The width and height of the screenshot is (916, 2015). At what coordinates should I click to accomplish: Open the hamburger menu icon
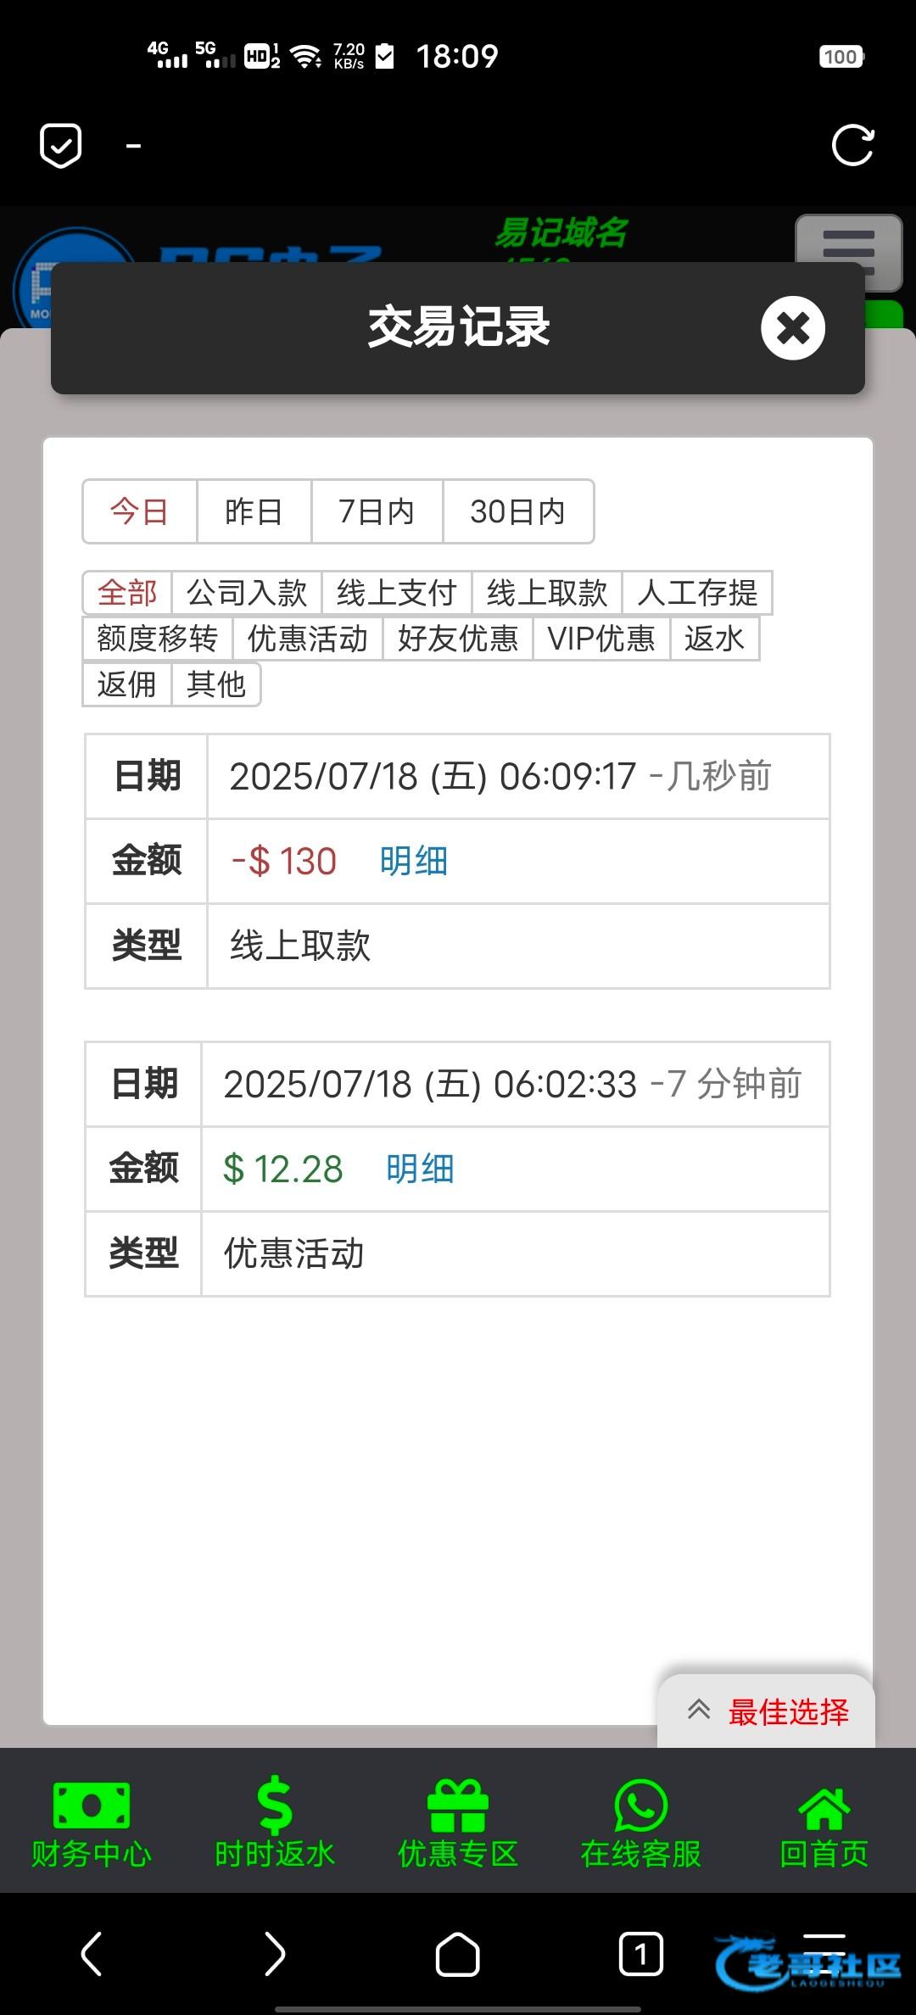pyautogui.click(x=848, y=251)
